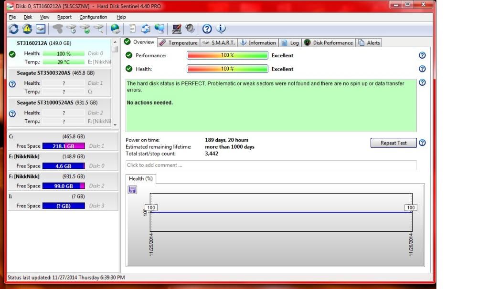Click the E: free space bar 4.6 GB
Image resolution: width=489 pixels, height=289 pixels.
point(64,166)
